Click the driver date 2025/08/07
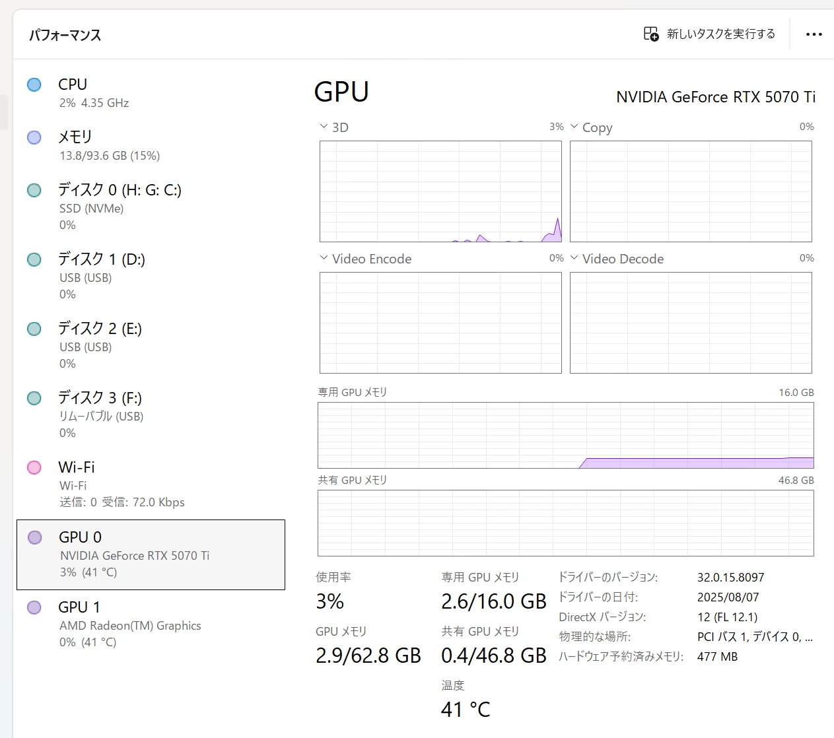 coord(728,597)
